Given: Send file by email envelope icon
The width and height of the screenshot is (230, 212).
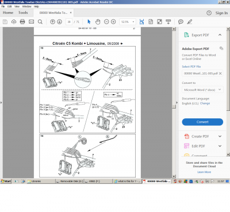Looking at the screenshot, I should coord(31,22).
